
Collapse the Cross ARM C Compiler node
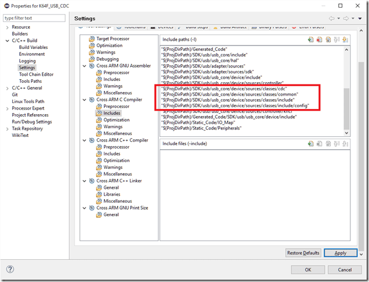pyautogui.click(x=84, y=100)
